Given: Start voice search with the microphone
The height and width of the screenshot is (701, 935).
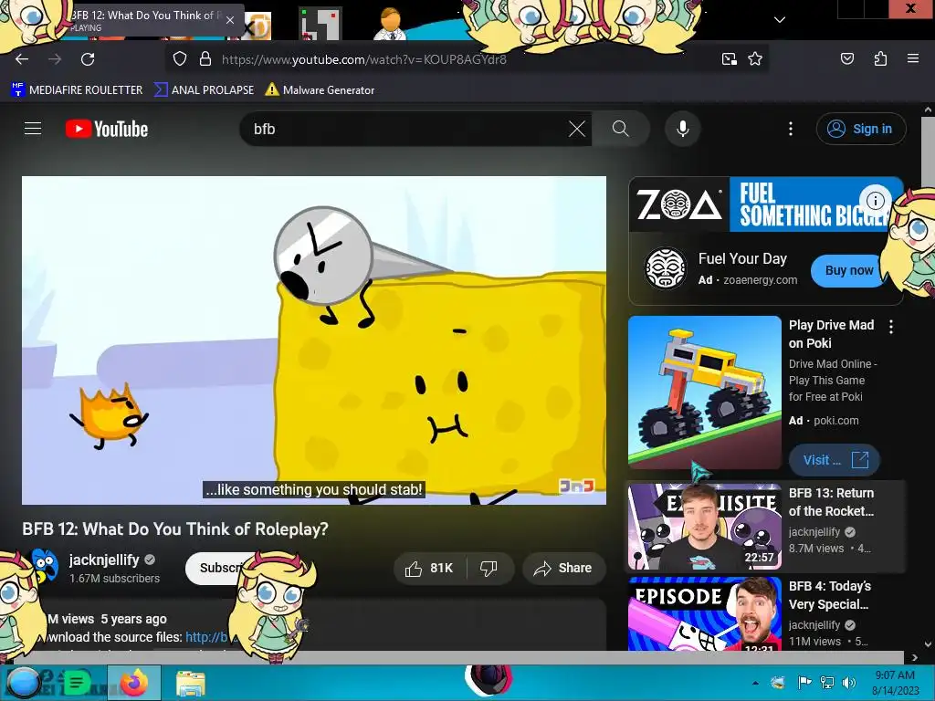Looking at the screenshot, I should tap(683, 129).
